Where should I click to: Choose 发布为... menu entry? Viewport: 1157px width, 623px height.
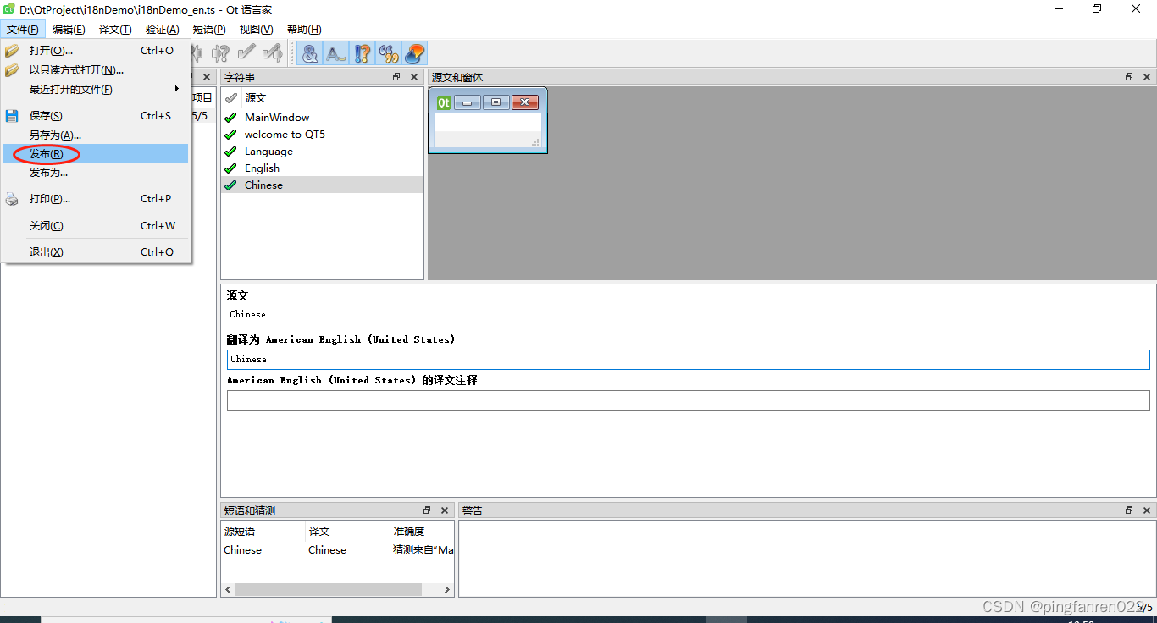(x=96, y=172)
